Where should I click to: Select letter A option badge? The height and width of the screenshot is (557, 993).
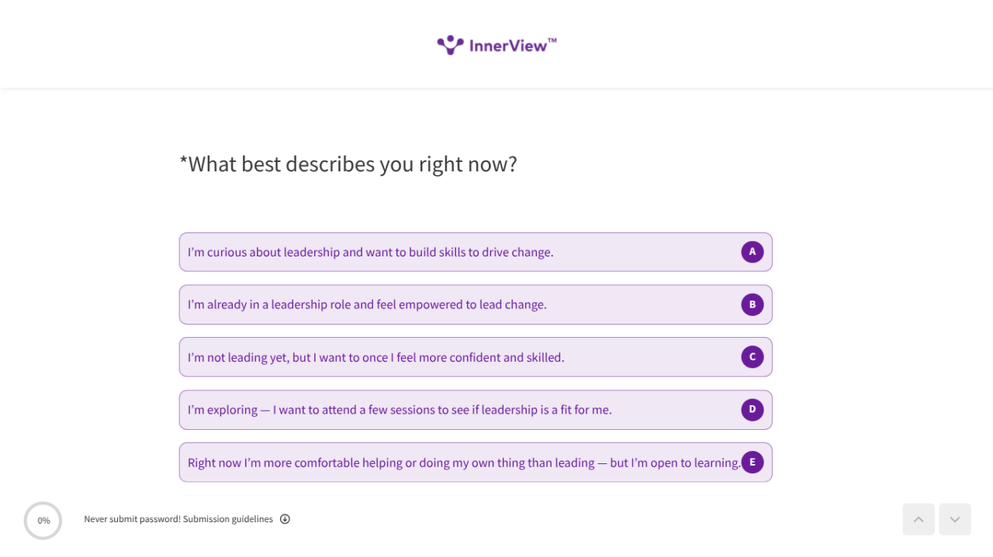752,252
